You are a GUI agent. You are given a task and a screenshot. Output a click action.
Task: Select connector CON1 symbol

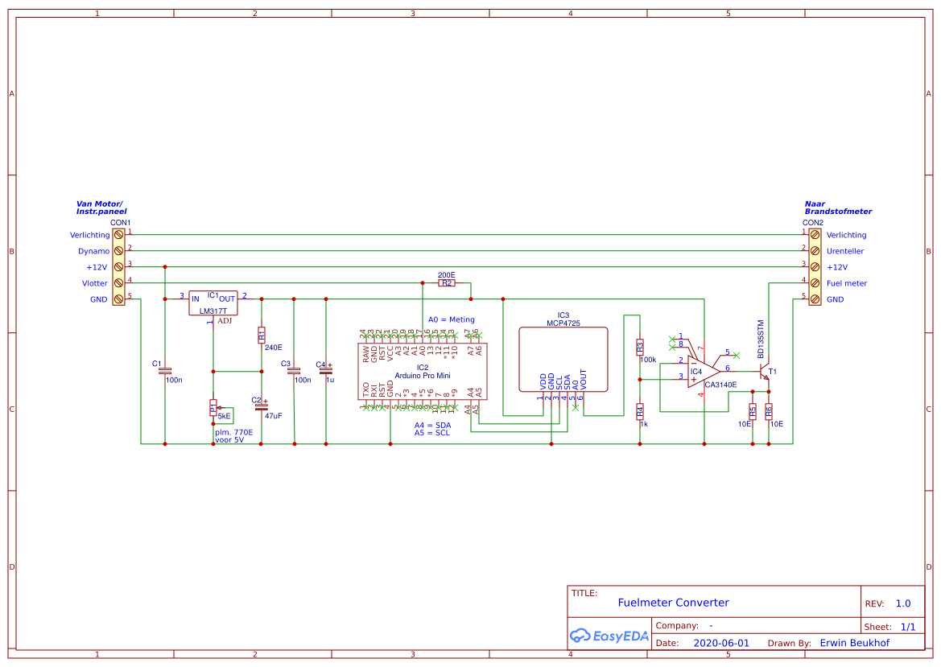click(117, 266)
